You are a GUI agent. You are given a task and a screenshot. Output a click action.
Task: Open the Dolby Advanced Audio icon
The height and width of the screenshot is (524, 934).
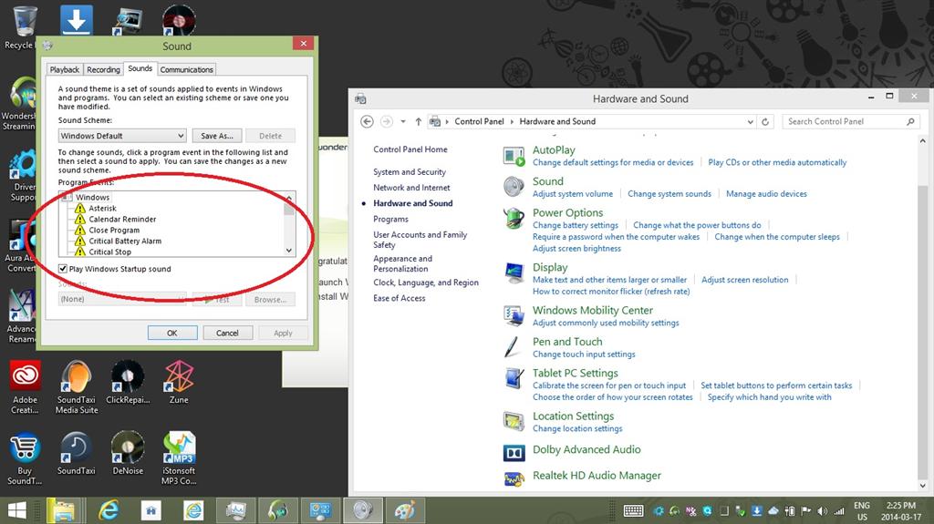[x=514, y=453]
